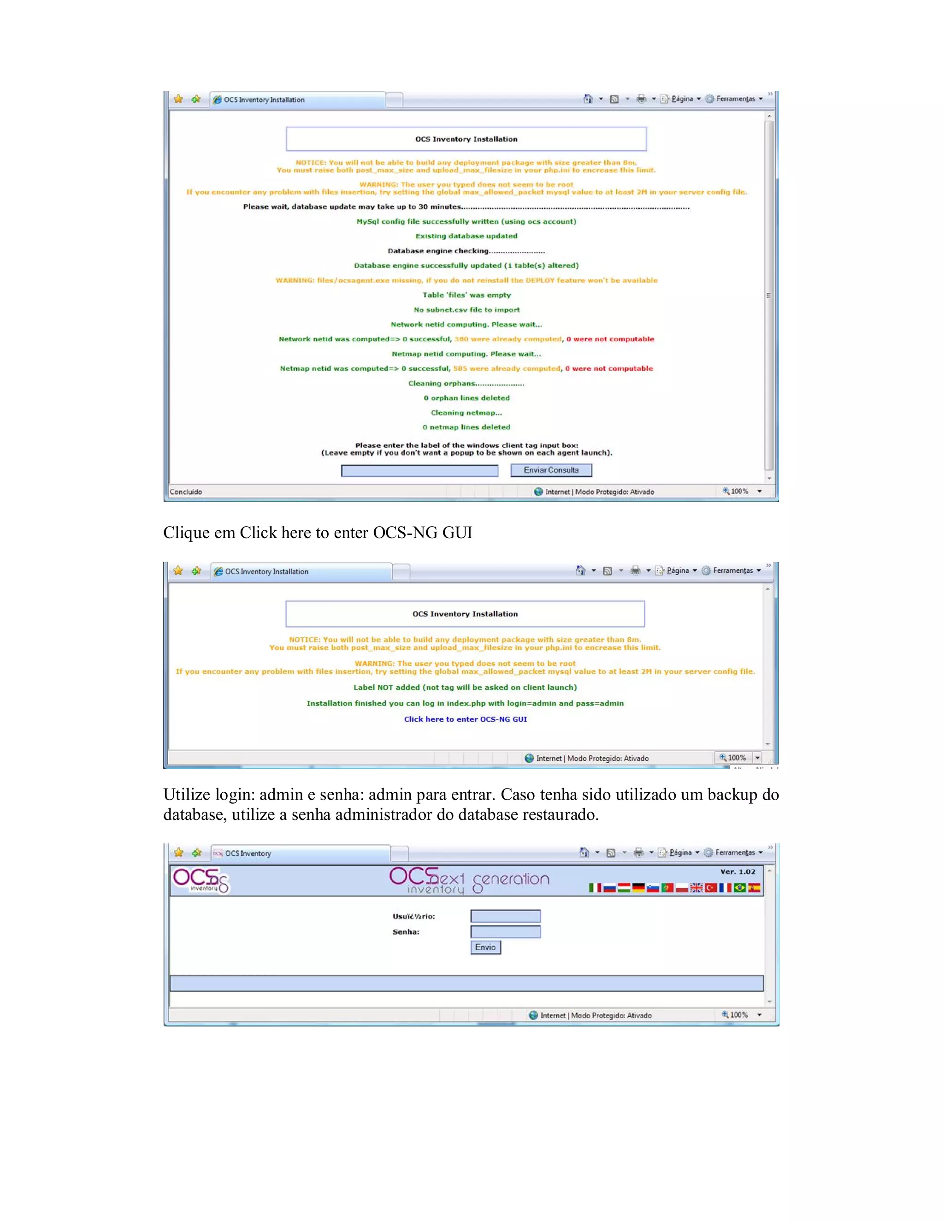Screen dimensions: 944x1222
Task: Click Favorites star in login window
Action: [x=178, y=853]
